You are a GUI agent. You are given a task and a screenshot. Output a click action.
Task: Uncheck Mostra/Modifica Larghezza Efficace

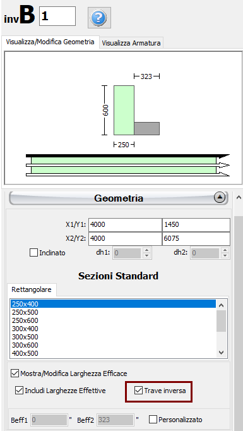pyautogui.click(x=15, y=373)
